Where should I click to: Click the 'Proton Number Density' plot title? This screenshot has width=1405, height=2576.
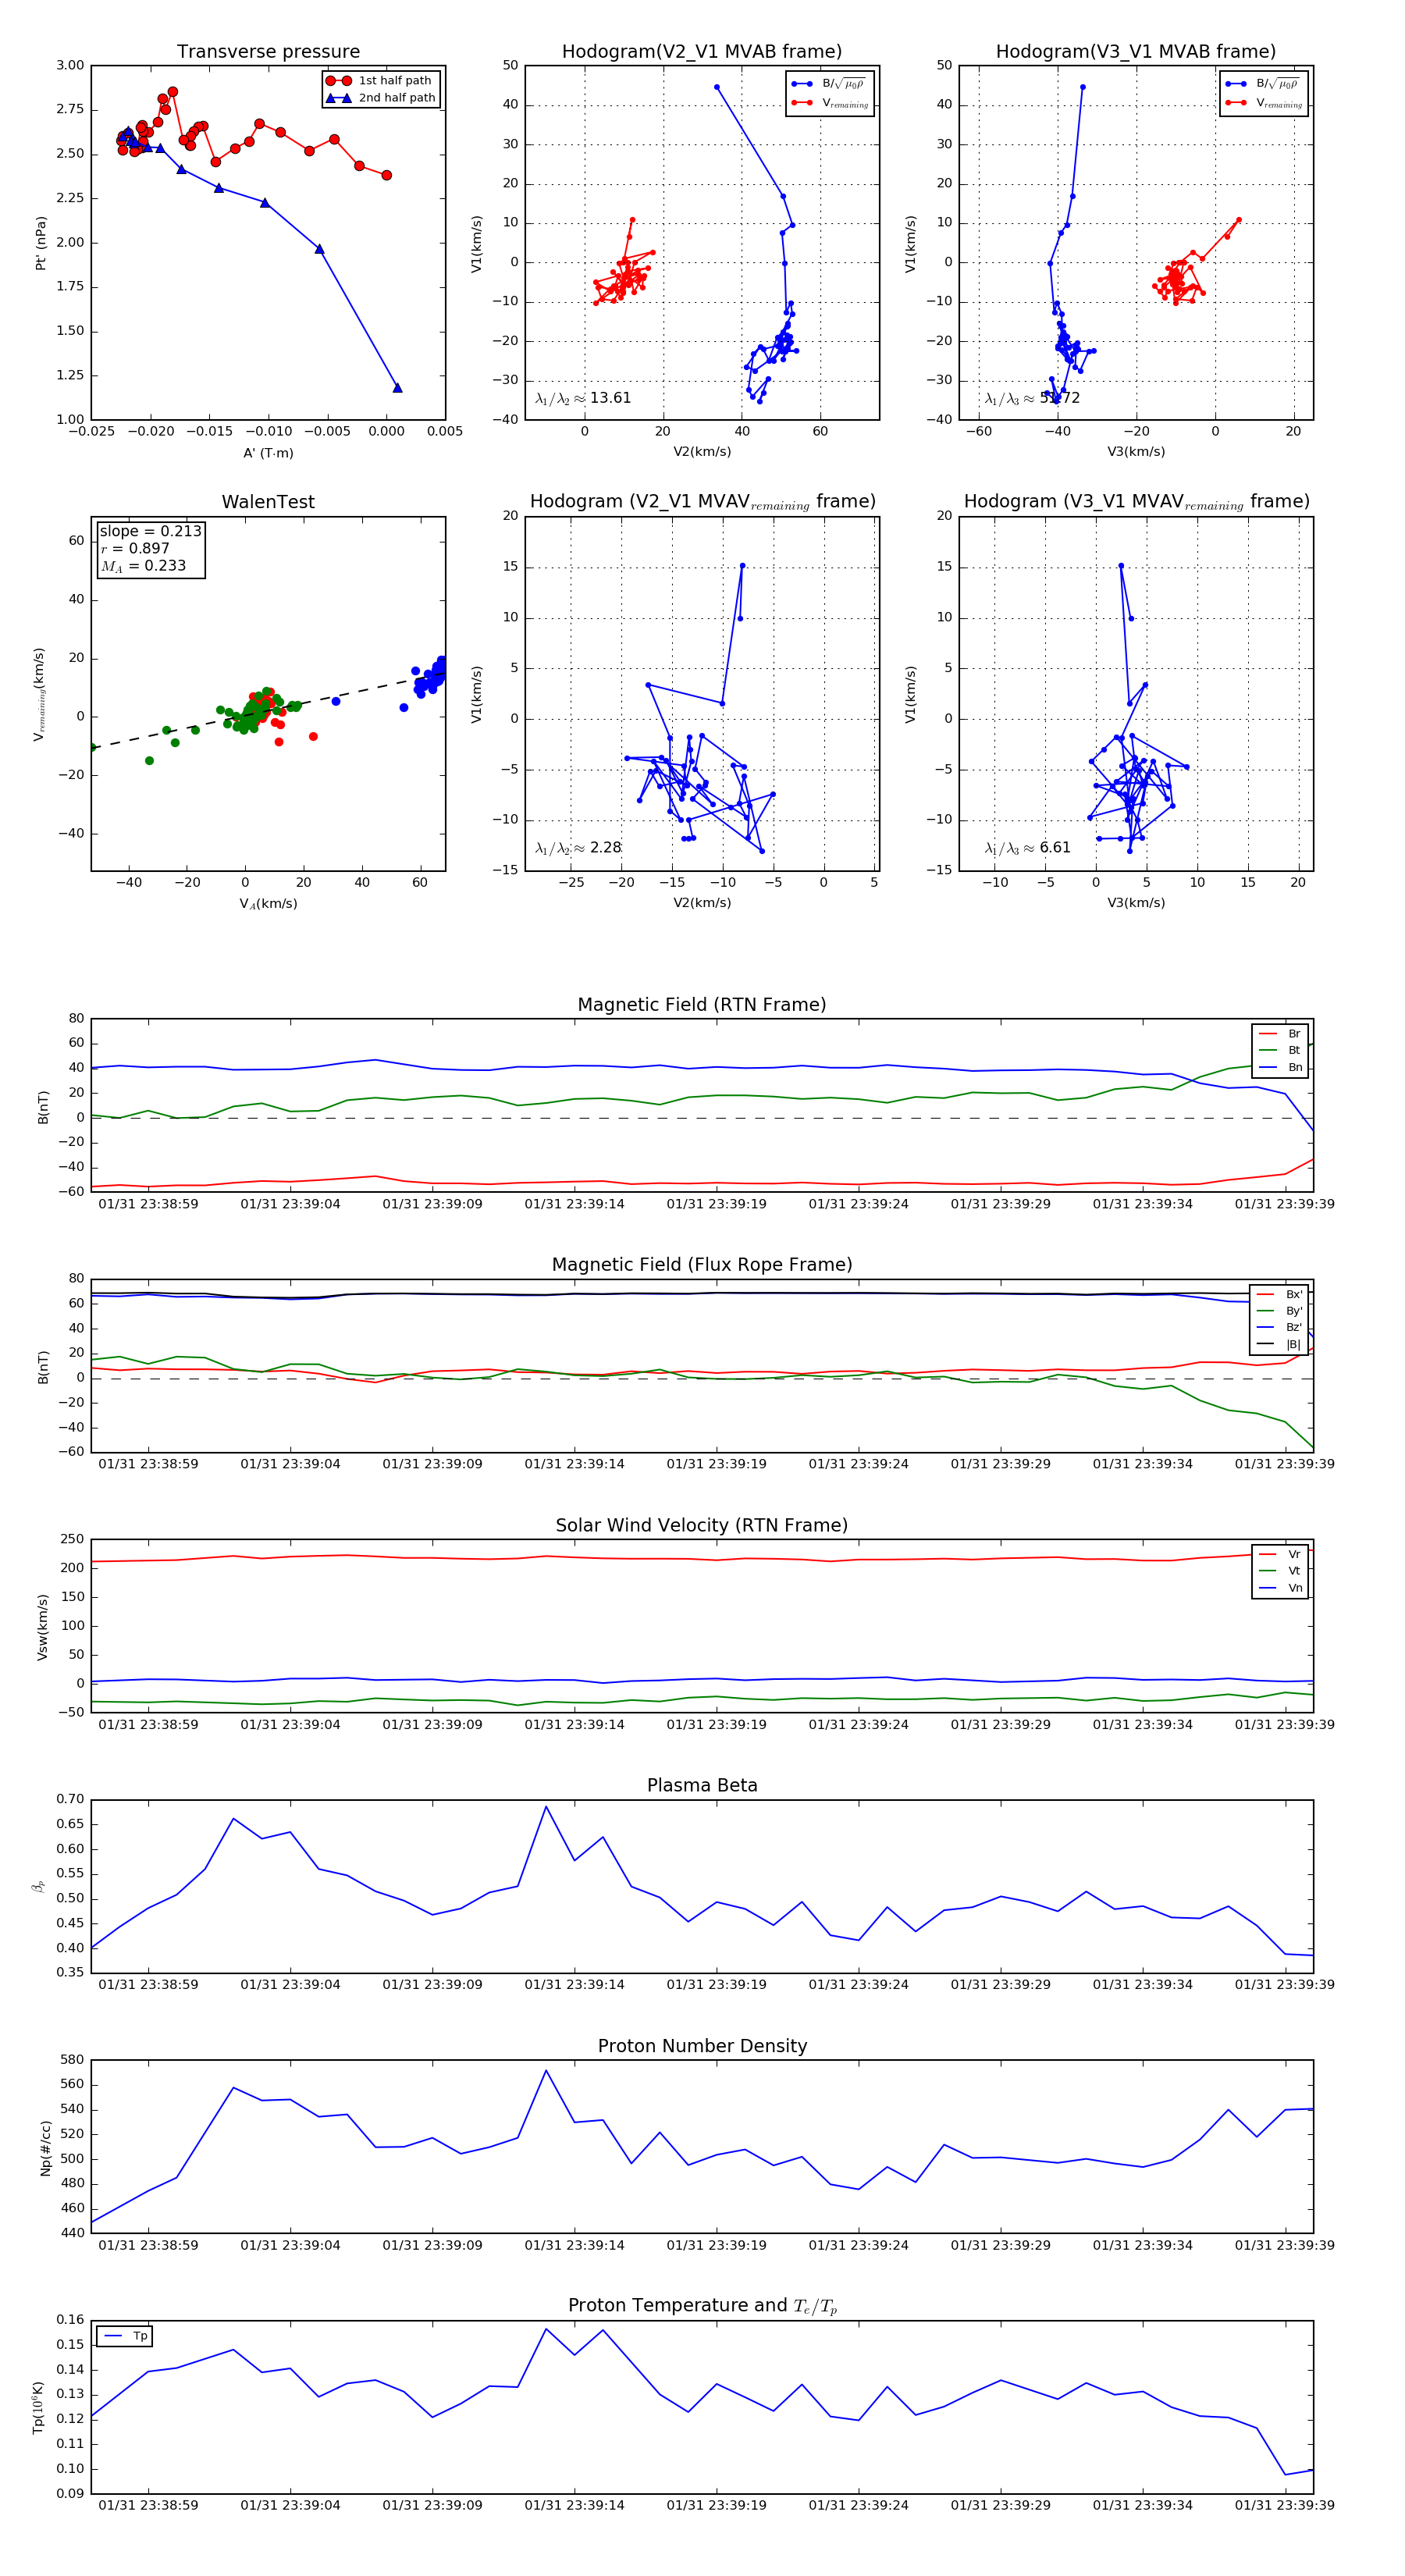coord(702,2046)
